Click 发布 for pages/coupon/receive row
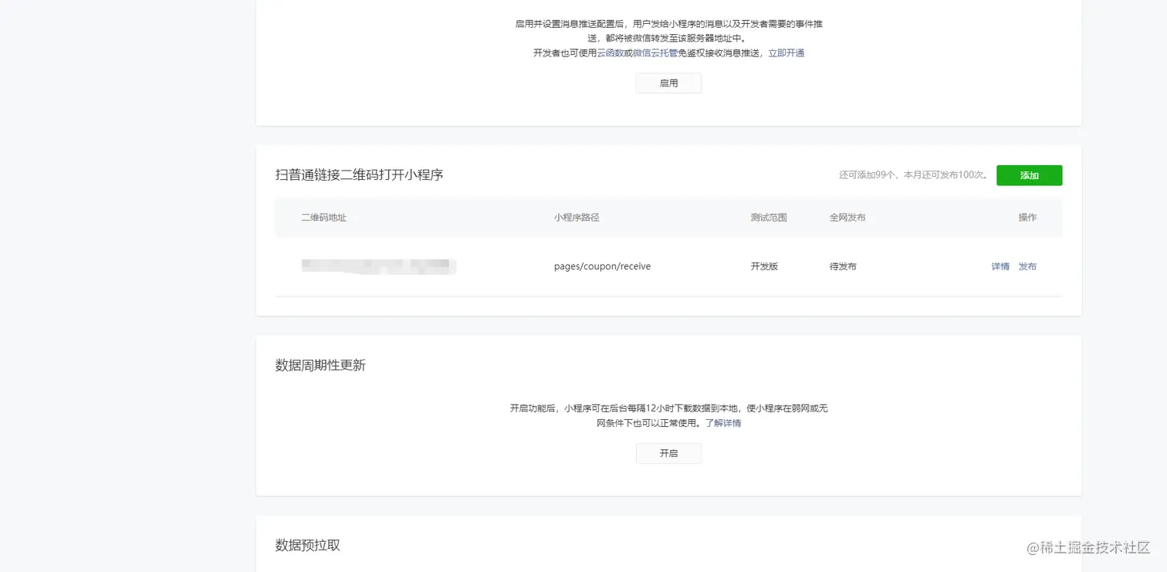This screenshot has width=1167, height=572. coord(1027,266)
